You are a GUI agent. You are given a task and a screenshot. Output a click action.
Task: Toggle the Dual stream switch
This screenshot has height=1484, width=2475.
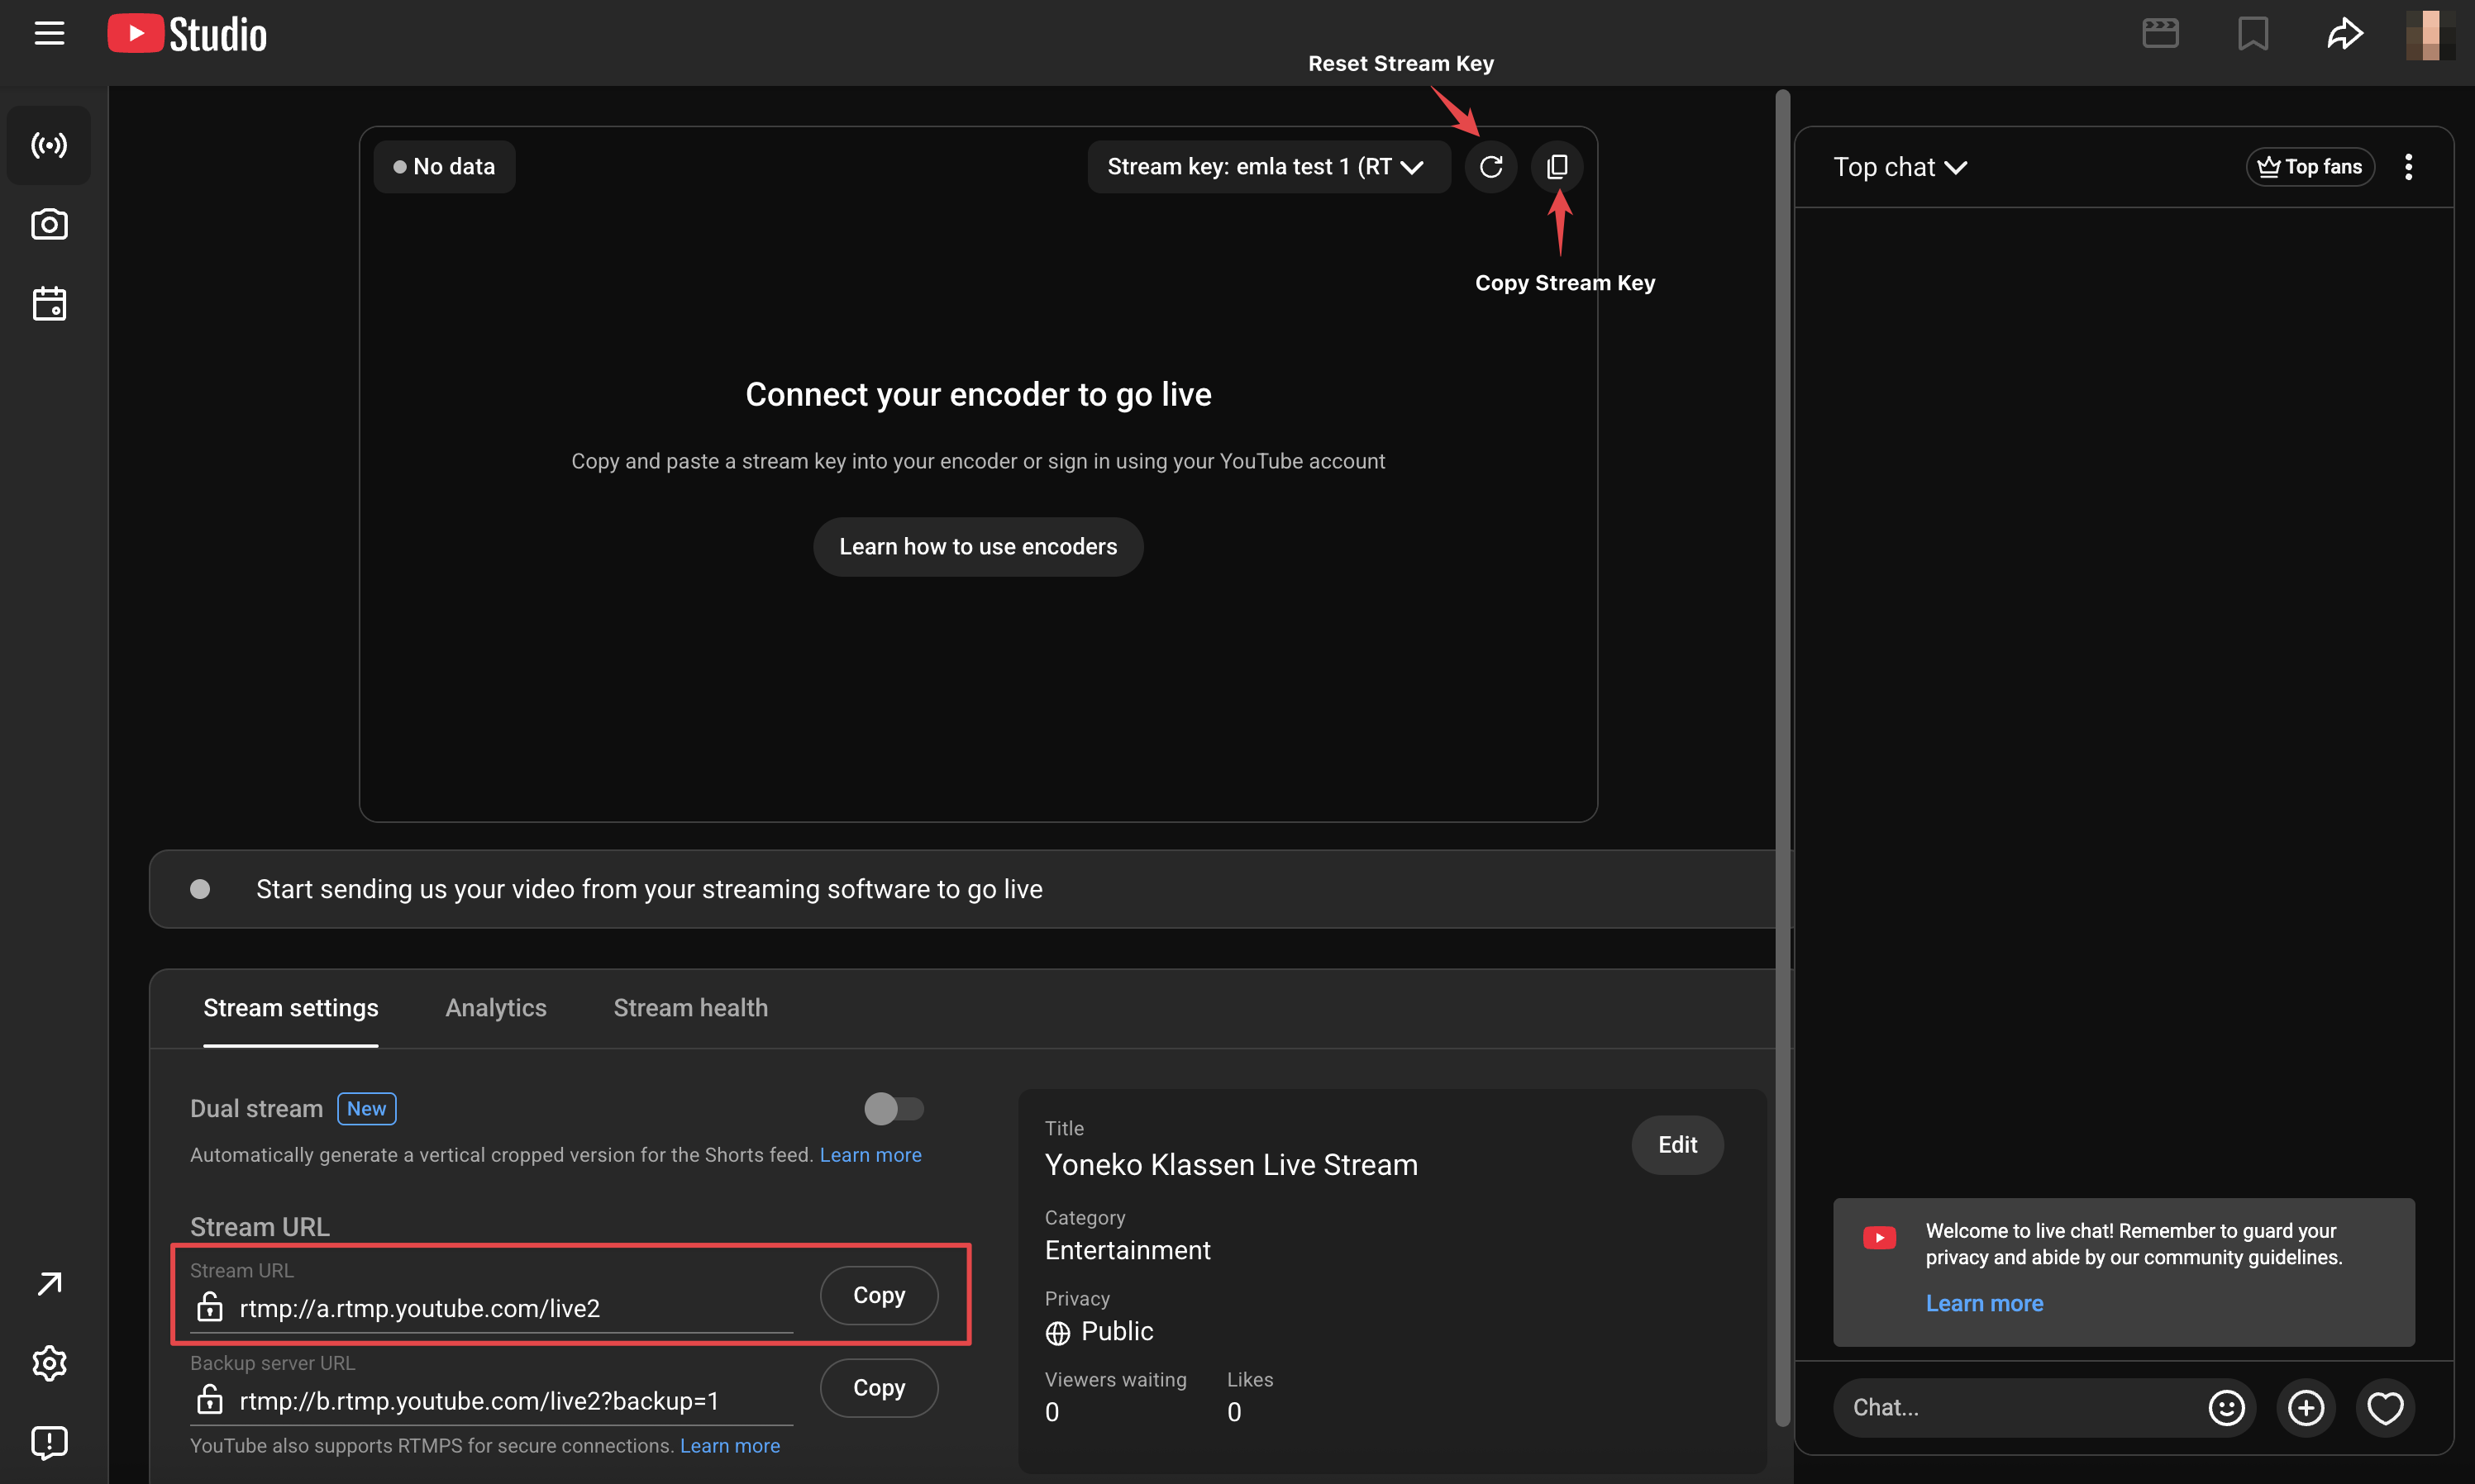[x=894, y=1108]
